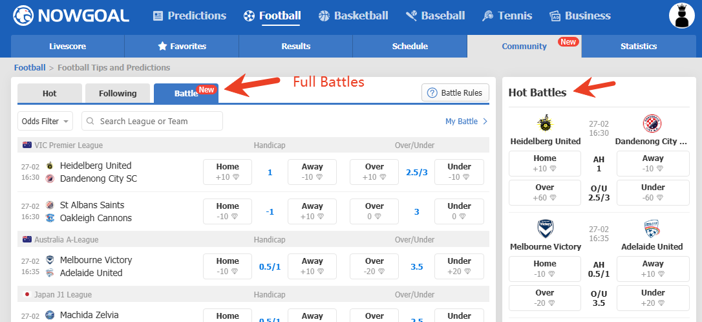This screenshot has height=322, width=702.
Task: Pick Home for Heidelberg United handicap
Action: (228, 172)
